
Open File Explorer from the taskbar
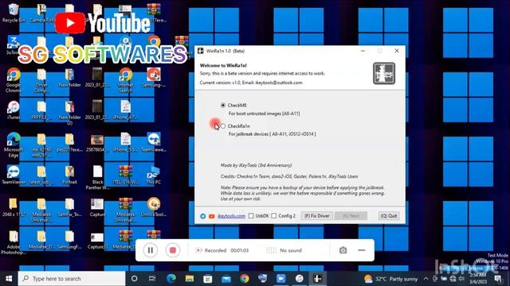pyautogui.click(x=190, y=279)
